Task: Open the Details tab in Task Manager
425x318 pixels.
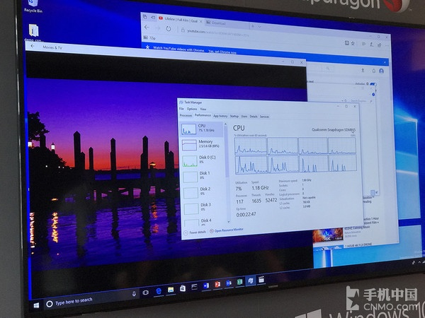Action: tap(254, 117)
